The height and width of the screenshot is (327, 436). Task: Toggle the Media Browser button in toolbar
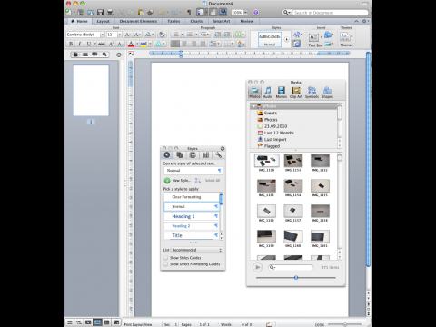pyautogui.click(x=223, y=13)
